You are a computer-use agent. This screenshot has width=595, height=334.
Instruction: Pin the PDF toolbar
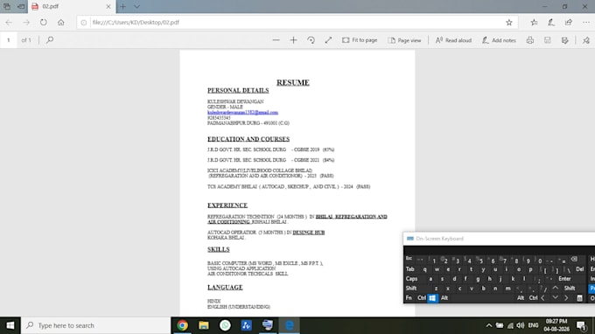586,40
